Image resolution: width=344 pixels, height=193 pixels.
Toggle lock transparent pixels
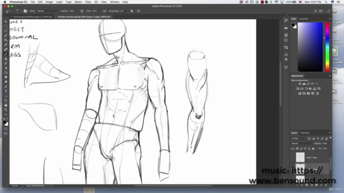coord(297,149)
